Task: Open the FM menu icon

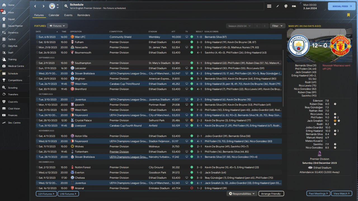Action: 294,6
